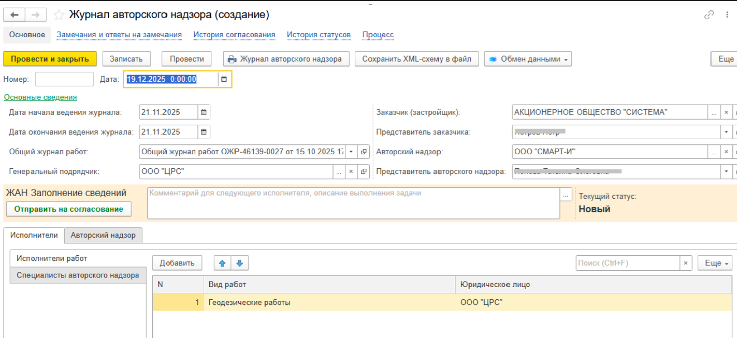This screenshot has height=338, width=737.
Task: Open calendar for Дата начала ведения журнала
Action: [204, 112]
